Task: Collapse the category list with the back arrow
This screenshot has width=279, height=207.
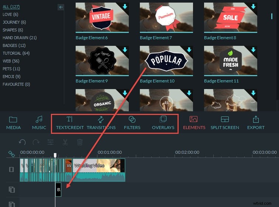Action: pos(61,7)
